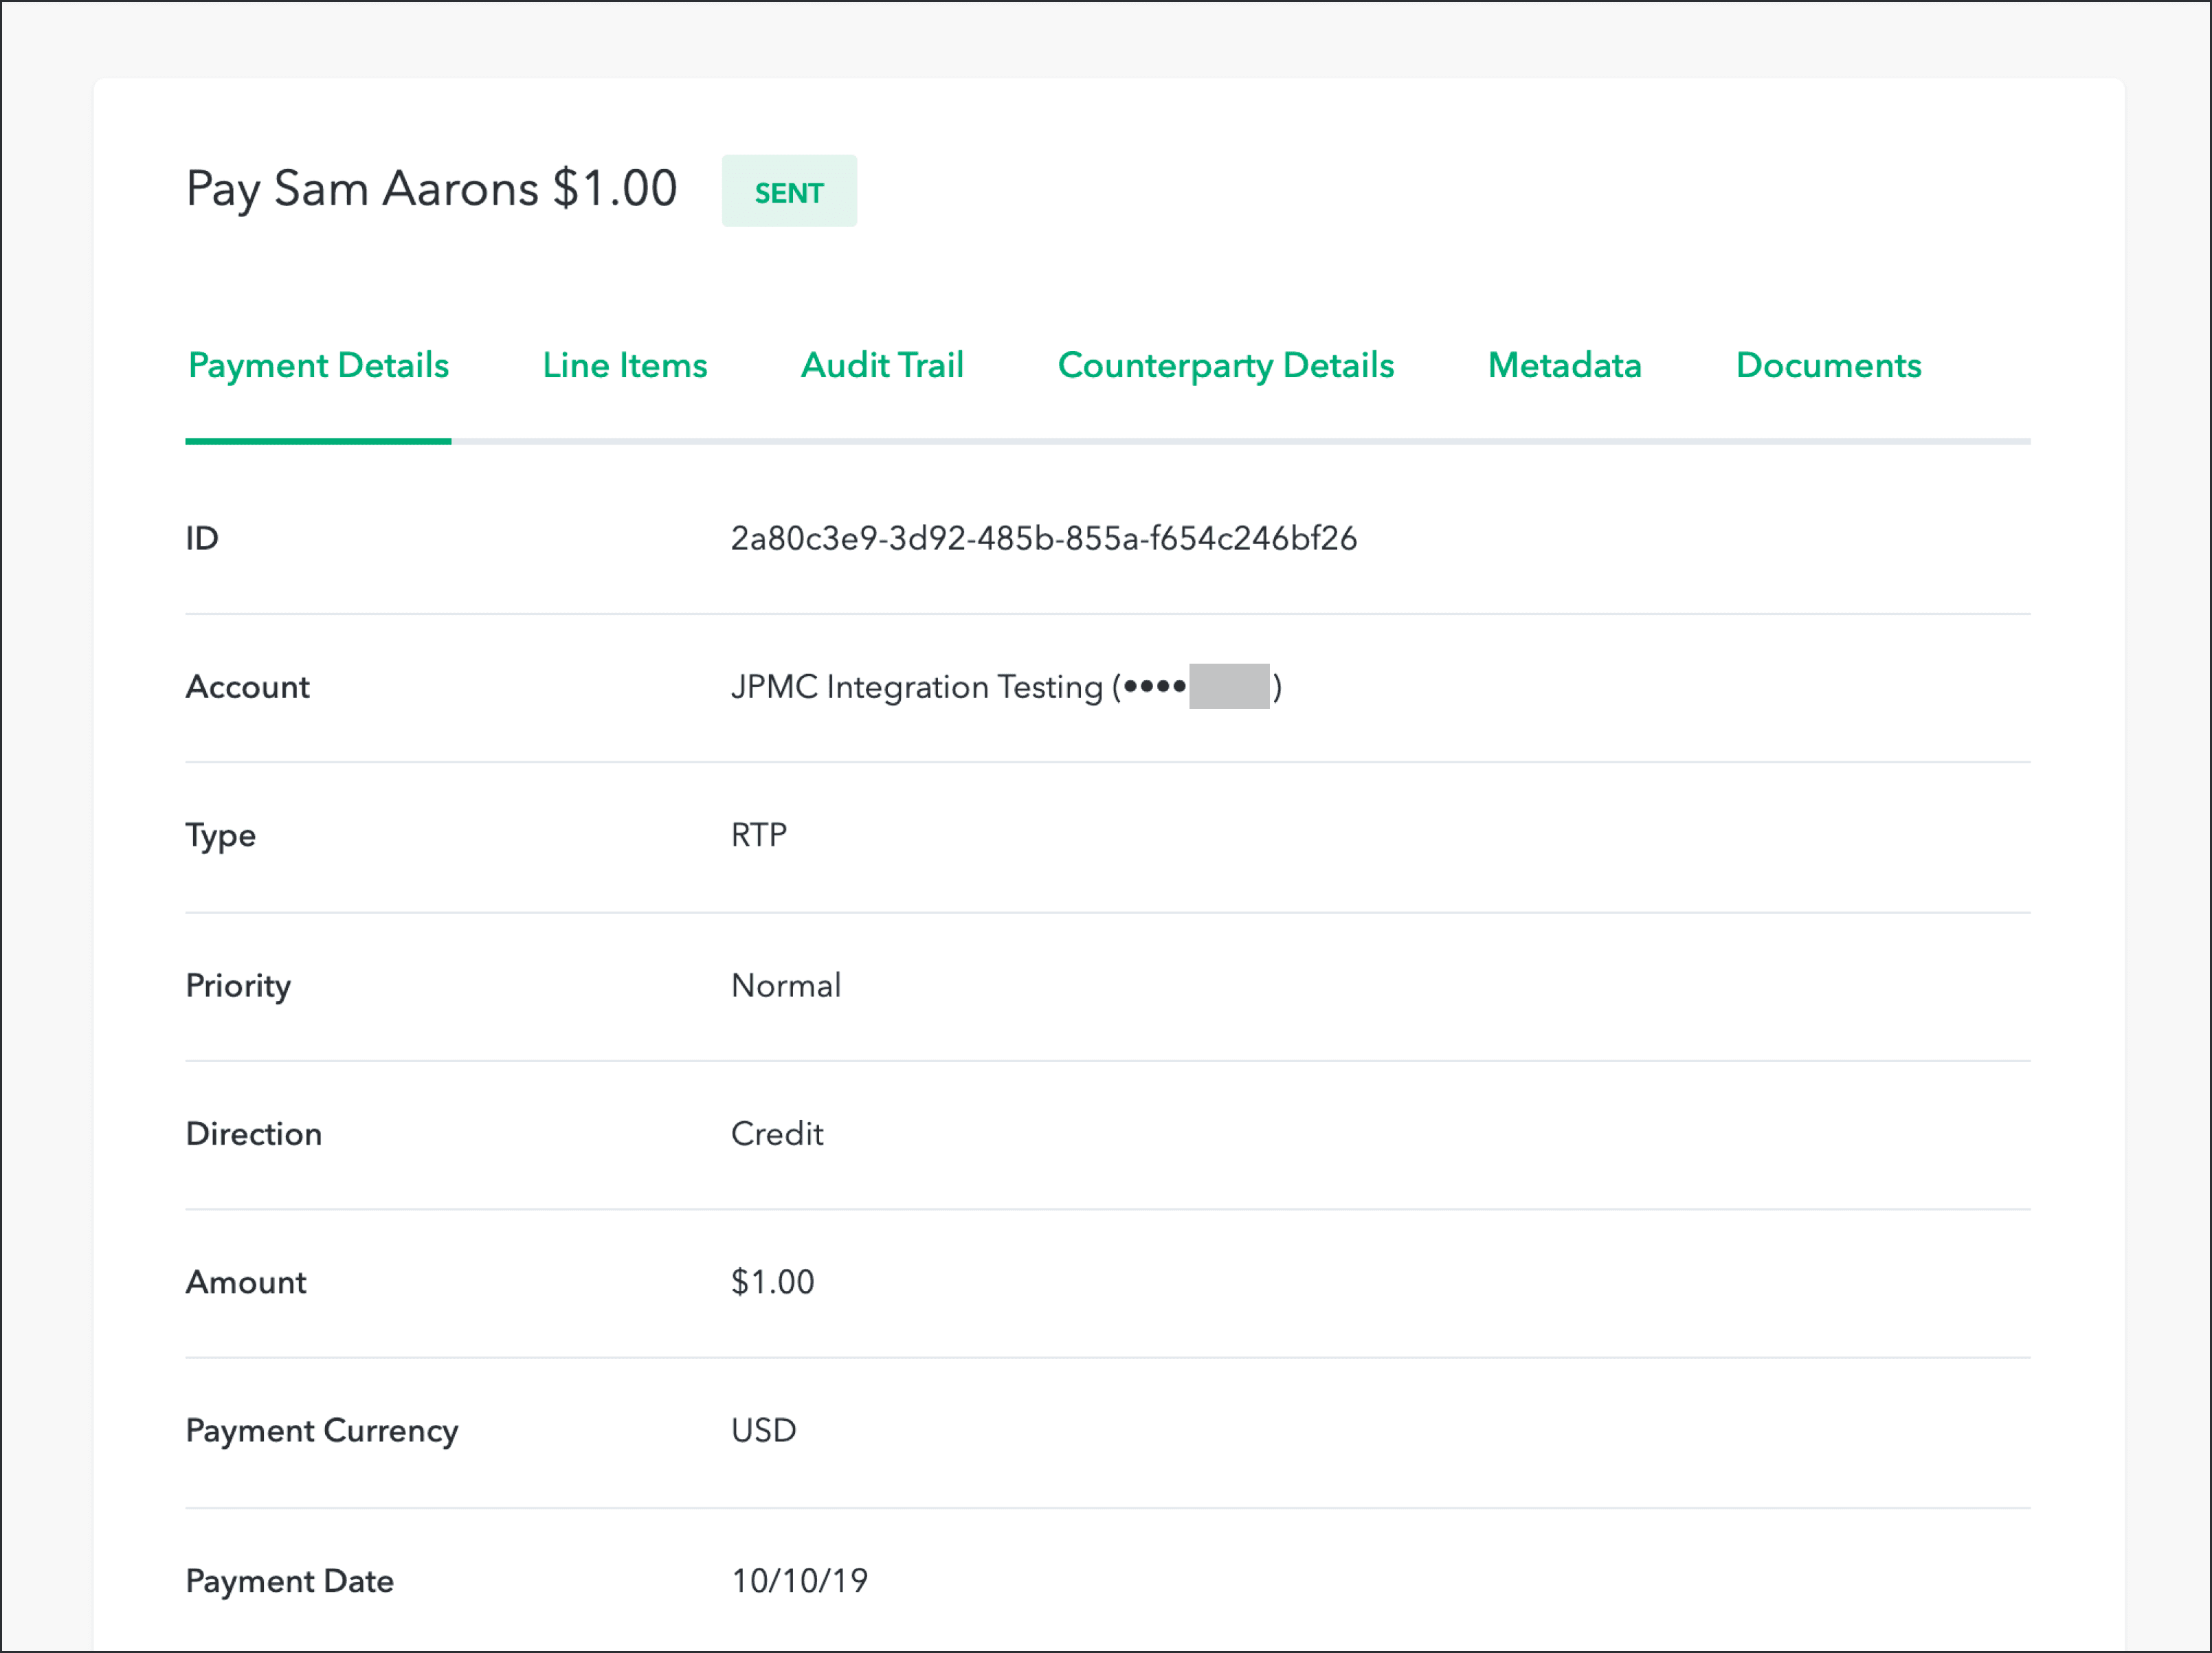Click the masked account number block
The image size is (2212, 1653).
[1229, 687]
